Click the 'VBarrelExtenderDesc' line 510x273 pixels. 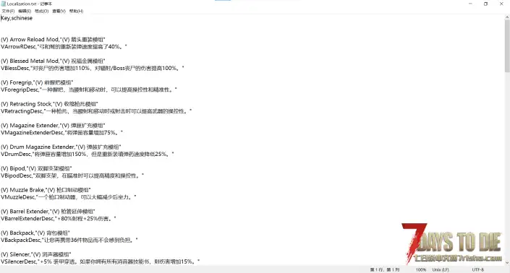(59, 218)
